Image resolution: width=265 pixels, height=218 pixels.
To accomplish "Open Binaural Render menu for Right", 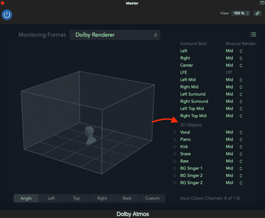I will point(234,58).
